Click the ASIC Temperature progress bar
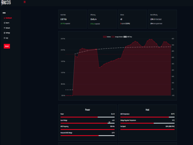Screen dimensions: 193x145 pyautogui.click(x=147, y=117)
